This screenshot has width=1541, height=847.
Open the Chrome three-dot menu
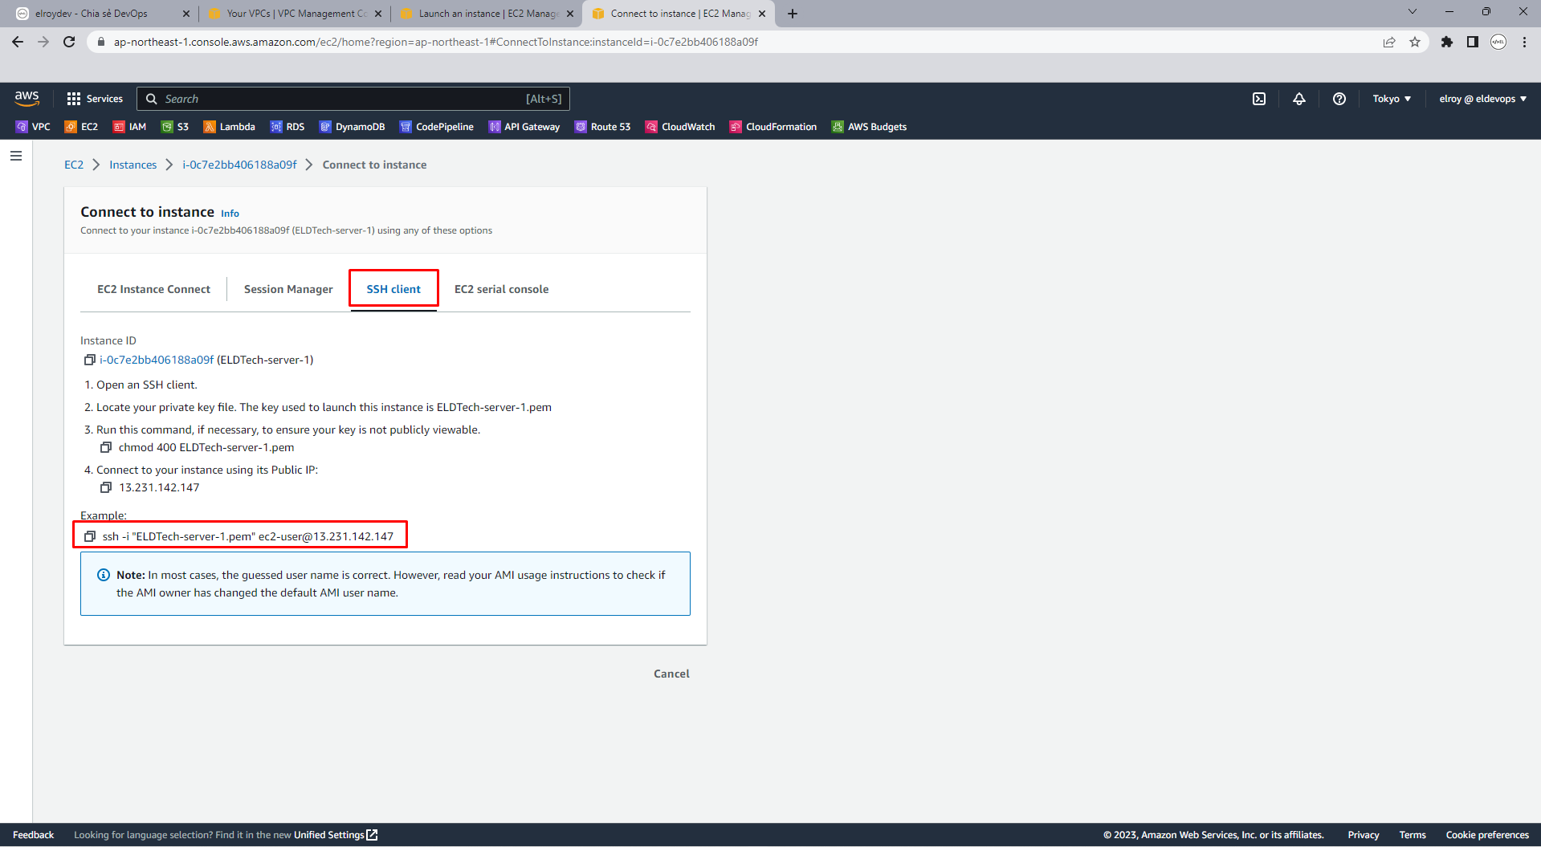tap(1524, 42)
